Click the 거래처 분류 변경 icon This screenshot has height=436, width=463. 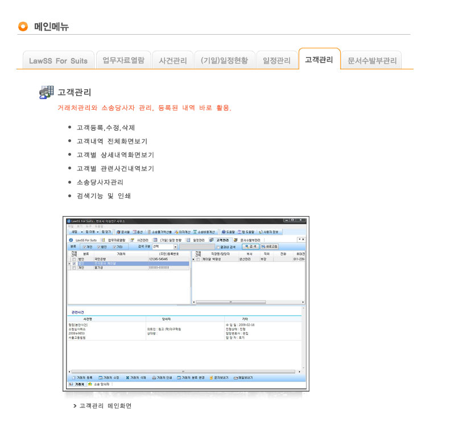(x=179, y=378)
